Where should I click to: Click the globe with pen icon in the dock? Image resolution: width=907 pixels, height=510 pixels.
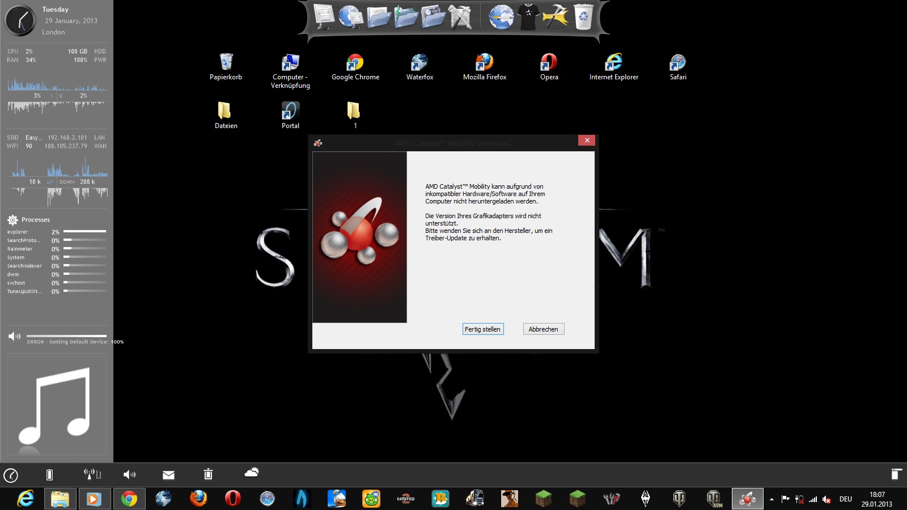pos(501,16)
